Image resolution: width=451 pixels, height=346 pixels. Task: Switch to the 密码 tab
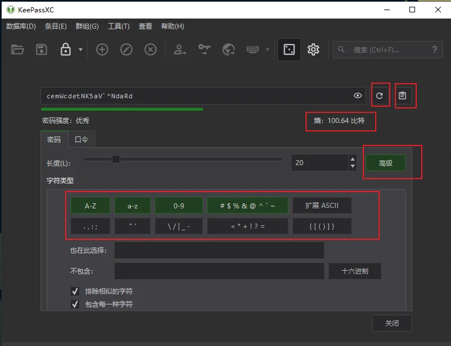[x=54, y=139]
